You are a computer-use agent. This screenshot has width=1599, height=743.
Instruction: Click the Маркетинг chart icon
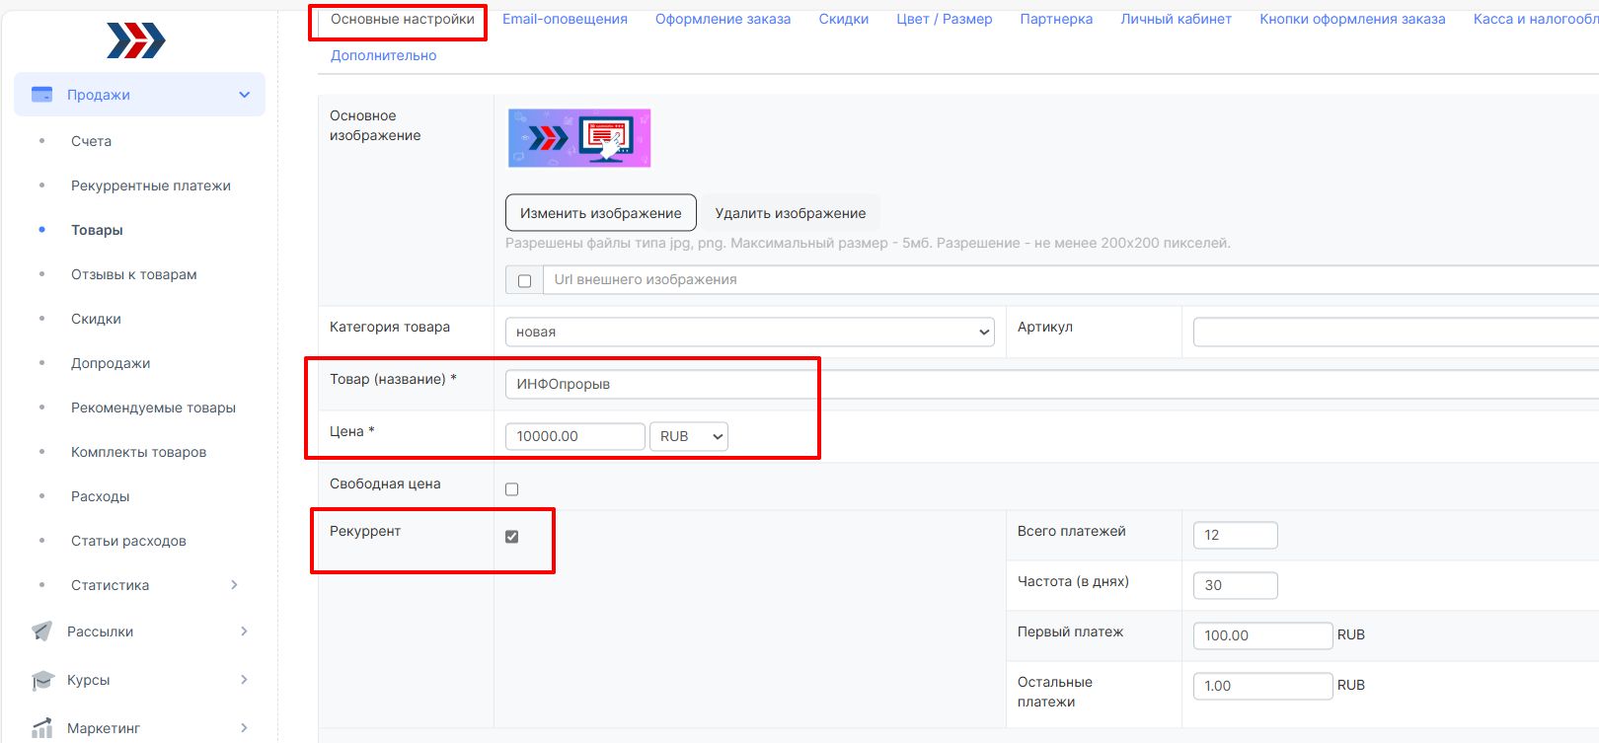(x=41, y=728)
